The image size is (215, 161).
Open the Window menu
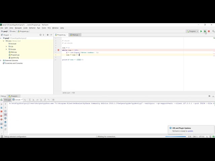(x=55, y=28)
